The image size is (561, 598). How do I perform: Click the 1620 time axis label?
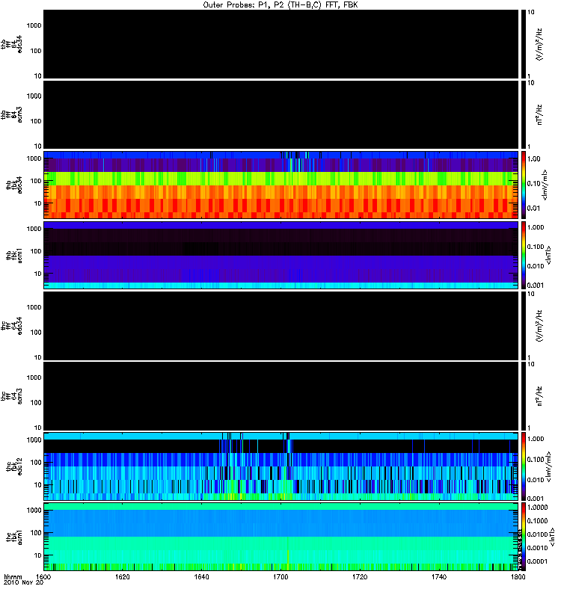click(x=123, y=576)
